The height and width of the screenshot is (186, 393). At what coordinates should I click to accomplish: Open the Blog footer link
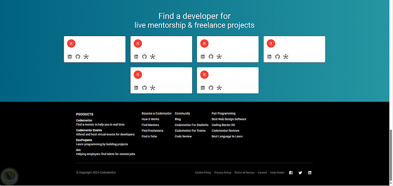point(178,119)
